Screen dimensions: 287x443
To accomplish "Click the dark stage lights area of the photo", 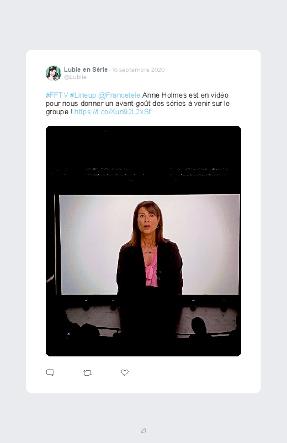I will point(143,172).
